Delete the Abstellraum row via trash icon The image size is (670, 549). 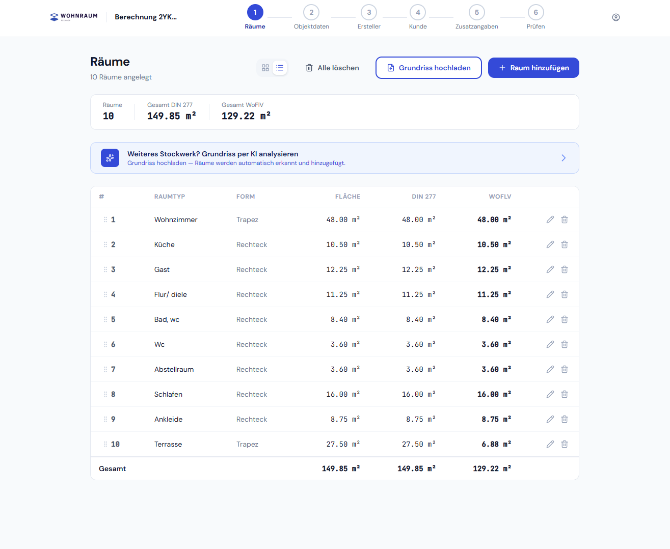pos(565,369)
